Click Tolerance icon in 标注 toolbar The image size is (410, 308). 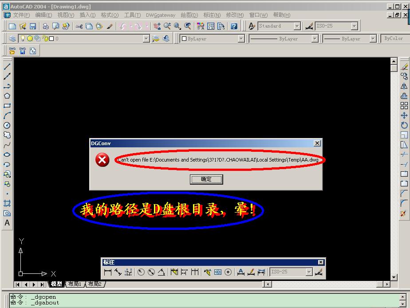point(217,272)
